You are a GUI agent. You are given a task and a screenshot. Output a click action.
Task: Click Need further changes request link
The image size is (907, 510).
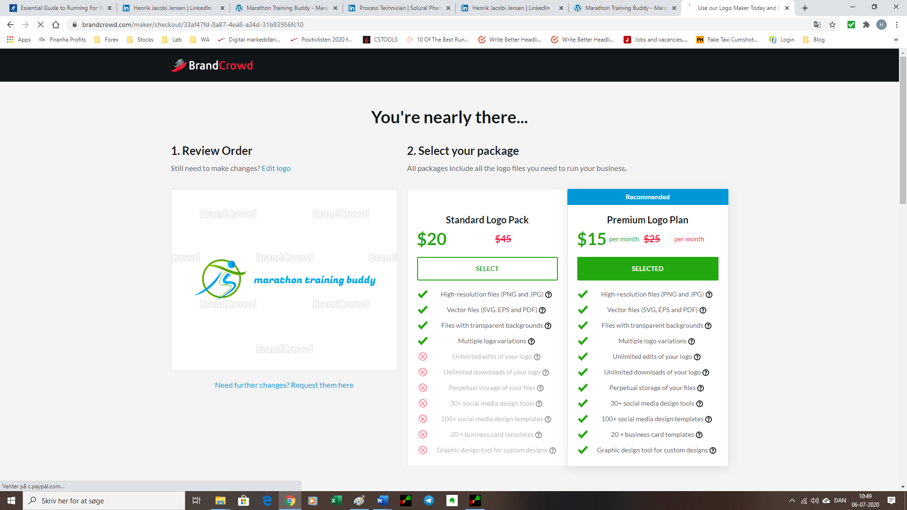pos(284,385)
